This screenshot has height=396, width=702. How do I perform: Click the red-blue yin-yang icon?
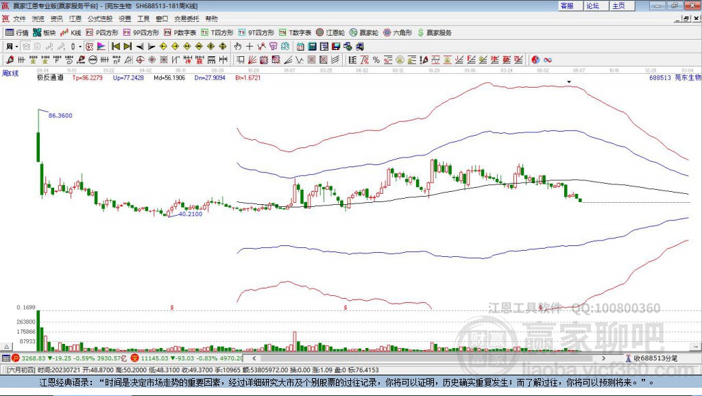535,60
